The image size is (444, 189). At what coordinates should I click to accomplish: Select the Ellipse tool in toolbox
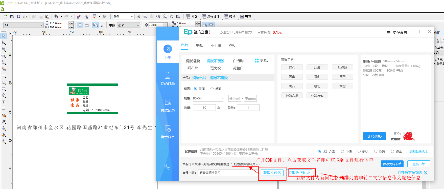4,82
